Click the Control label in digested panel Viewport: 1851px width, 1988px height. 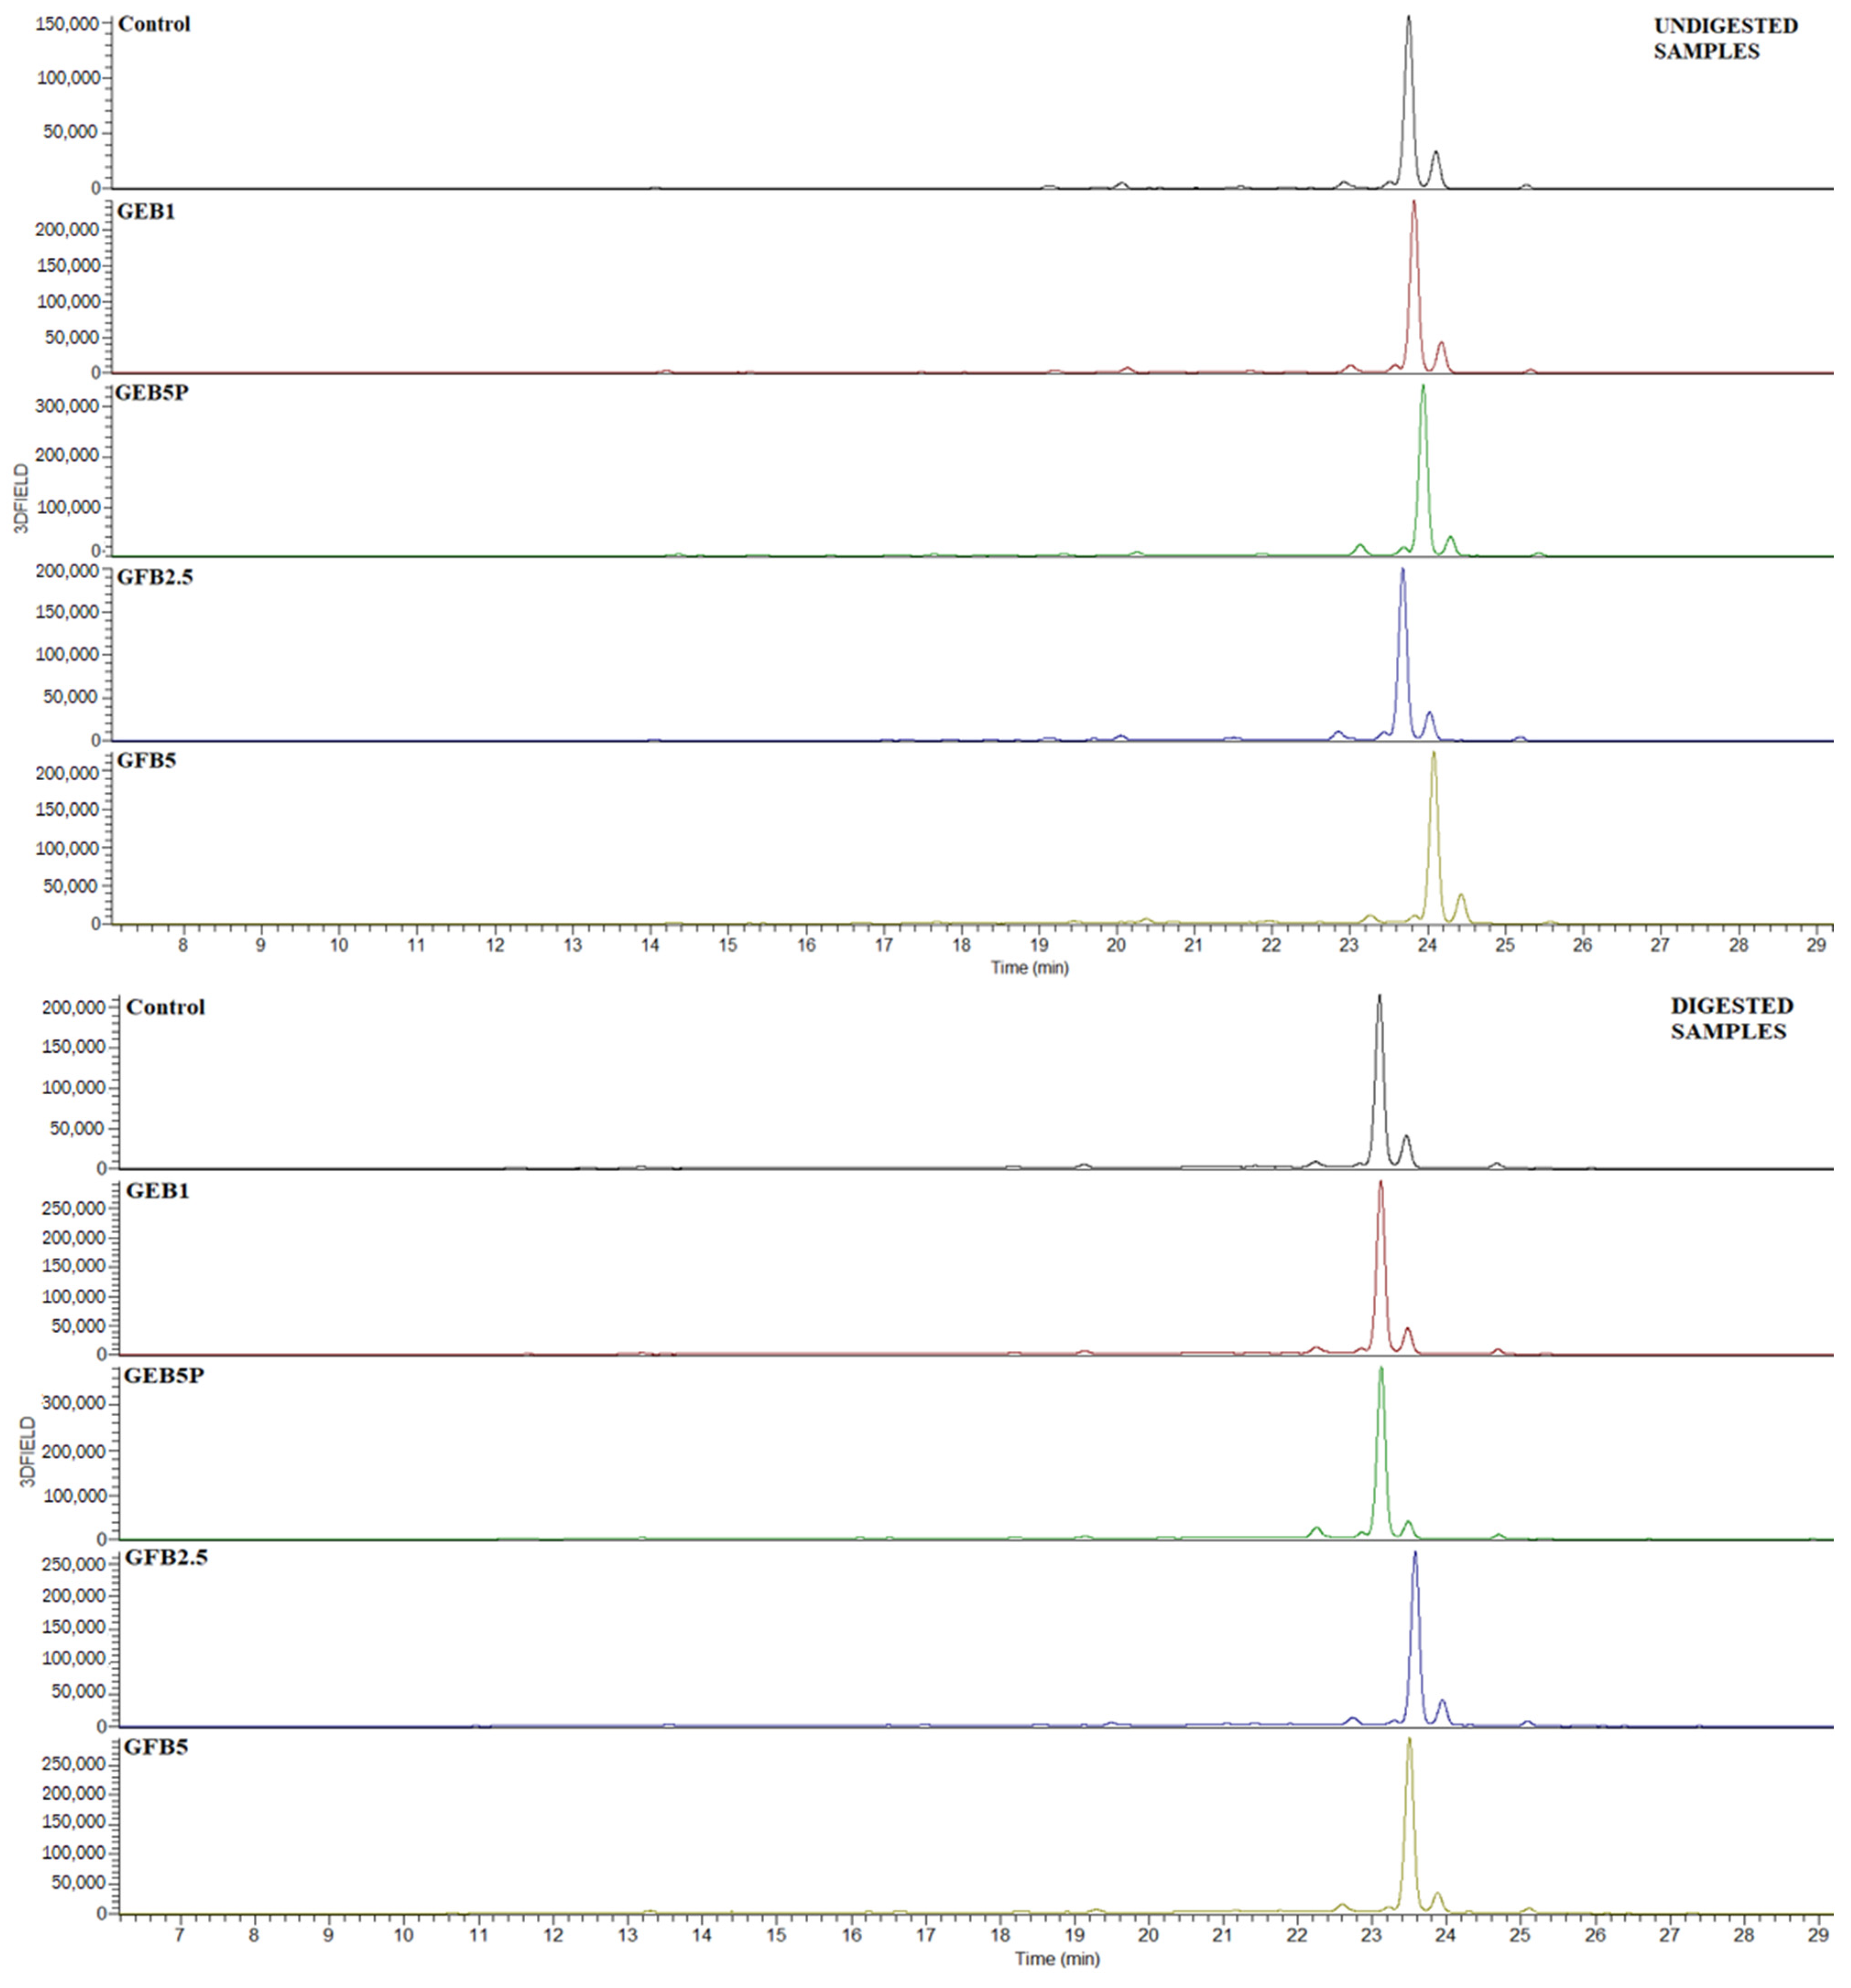[165, 1007]
